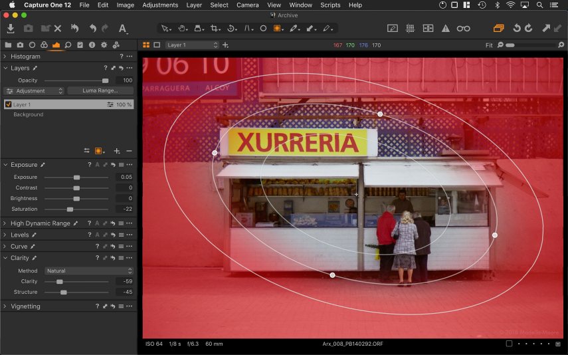Click the Capture camera icon in toolbar
Screen dimensions: 568x355
tap(29, 29)
